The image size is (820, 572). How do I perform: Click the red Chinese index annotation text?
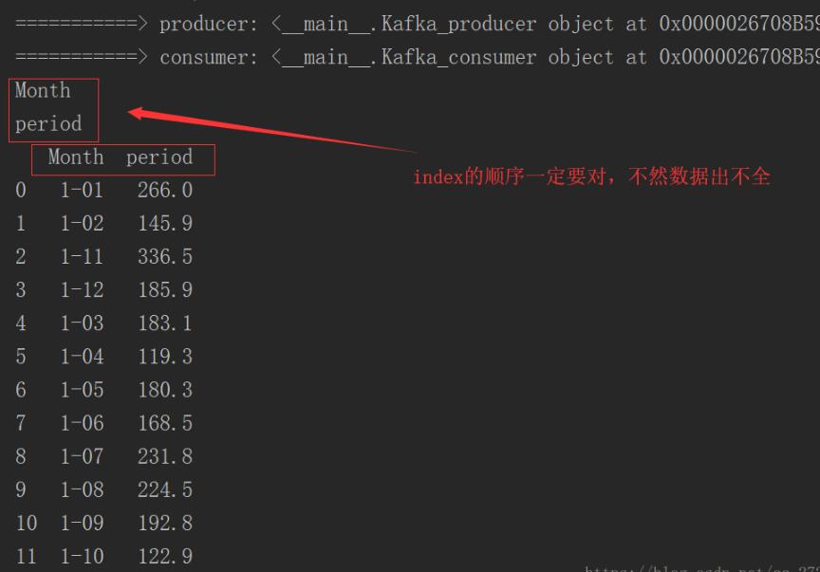click(591, 177)
